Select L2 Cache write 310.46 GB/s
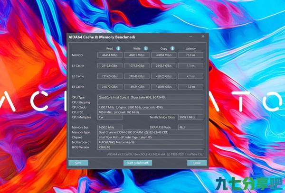The height and width of the screenshot is (193, 285). (x=137, y=76)
